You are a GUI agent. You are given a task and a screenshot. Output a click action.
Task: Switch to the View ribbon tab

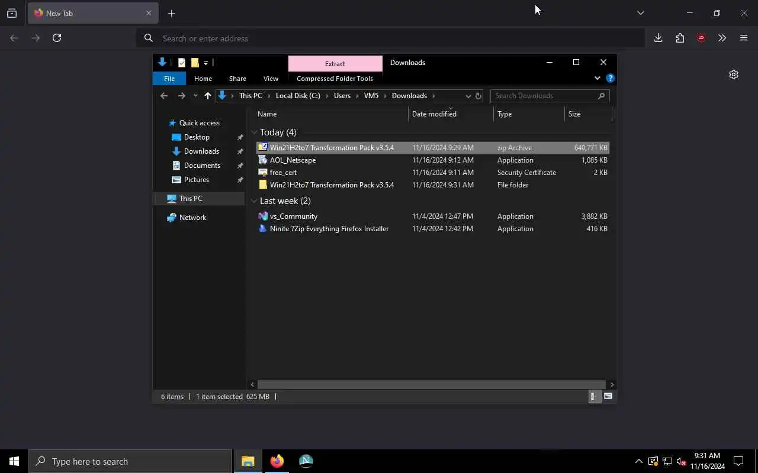(271, 79)
